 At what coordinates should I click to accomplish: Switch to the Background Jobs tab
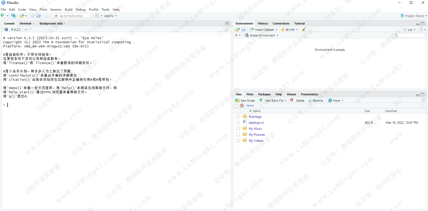(51, 23)
